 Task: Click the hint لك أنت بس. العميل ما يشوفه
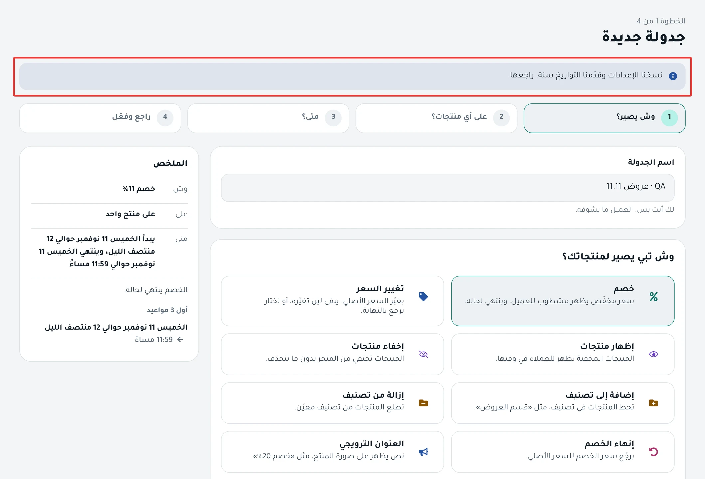click(x=625, y=209)
